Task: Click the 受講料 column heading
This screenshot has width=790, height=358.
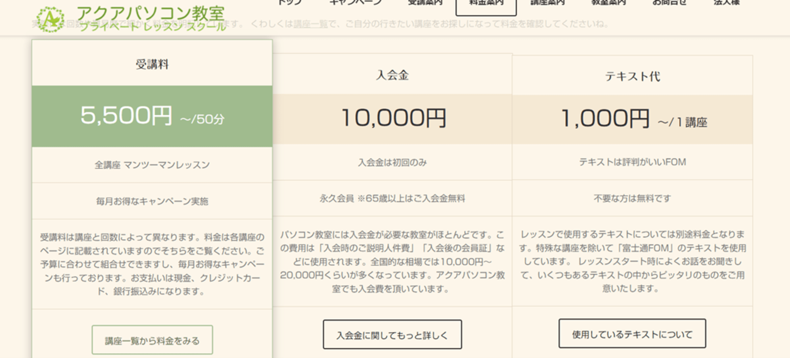Action: tap(152, 64)
